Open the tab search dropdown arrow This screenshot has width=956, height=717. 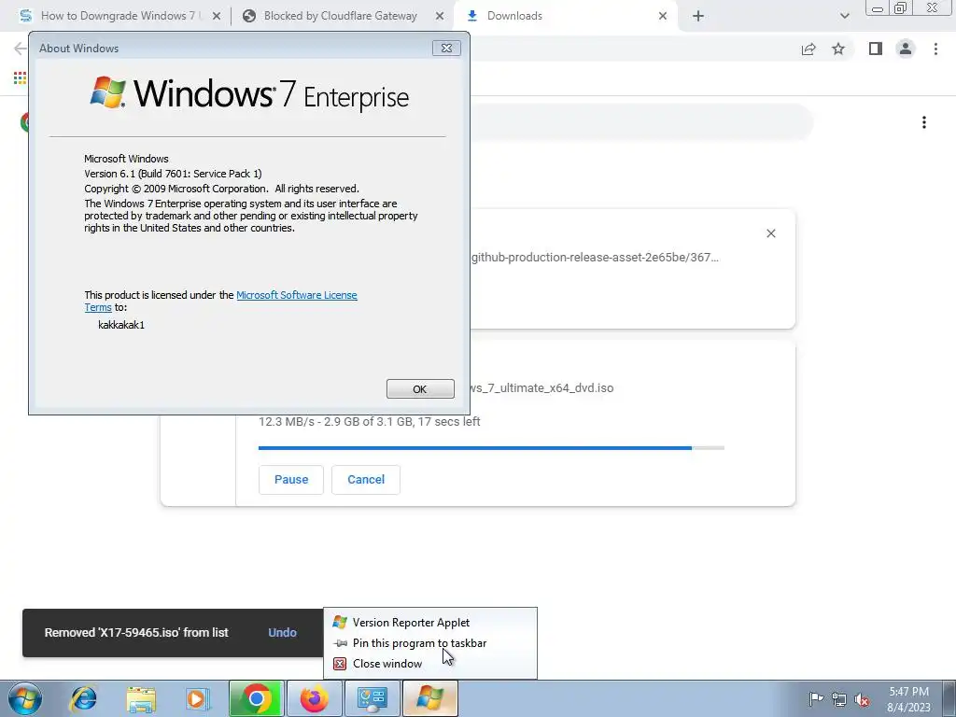[844, 17]
